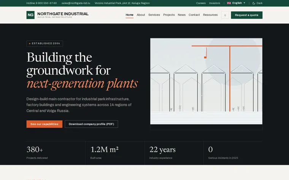Open the Resources menu item
This screenshot has height=180, width=289.
coord(210,15)
